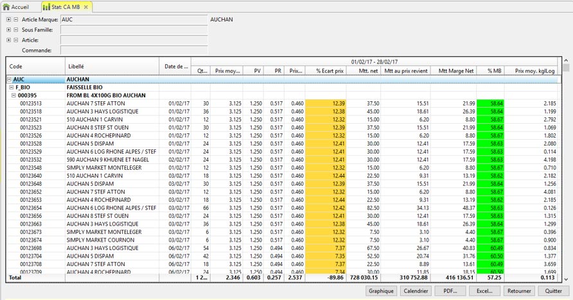Select SIMPLY MARKET COURNON row
The height and width of the screenshot is (300, 573).
[x=283, y=240]
